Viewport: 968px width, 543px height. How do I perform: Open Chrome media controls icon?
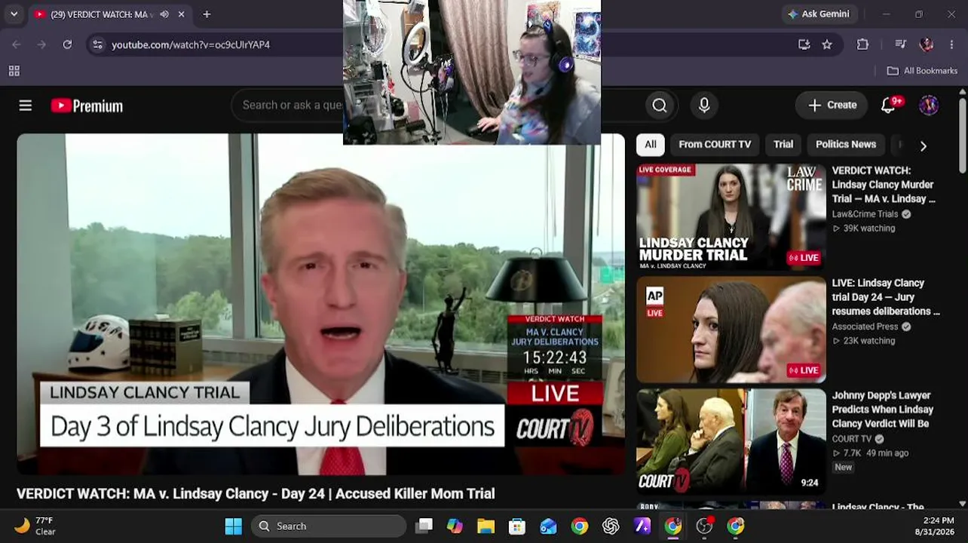(x=900, y=44)
